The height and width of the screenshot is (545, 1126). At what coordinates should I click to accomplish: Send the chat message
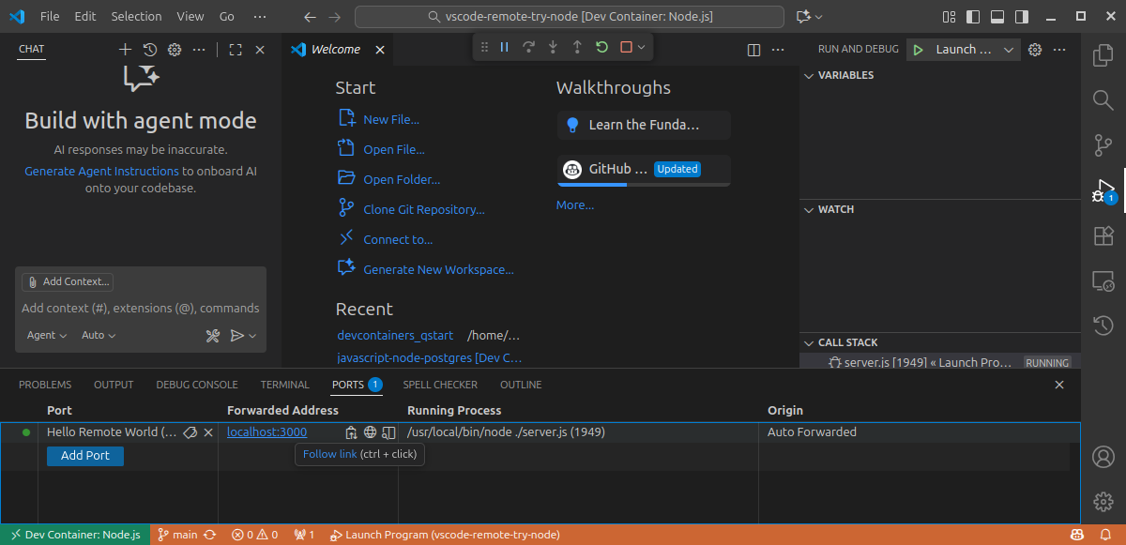click(237, 336)
